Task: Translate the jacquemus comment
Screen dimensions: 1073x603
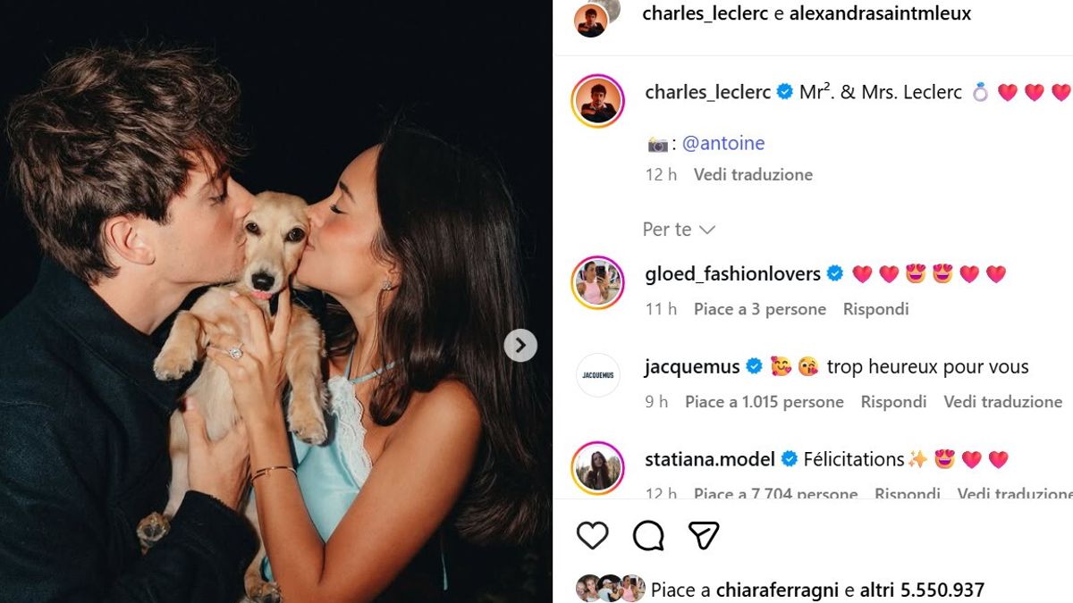Action: pyautogui.click(x=1002, y=402)
